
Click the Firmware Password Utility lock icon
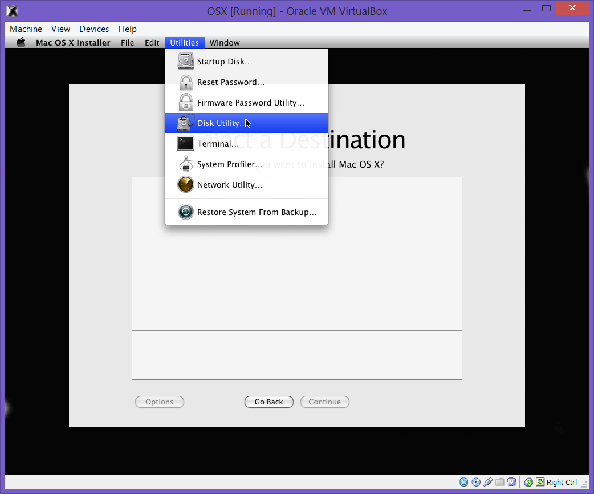(x=186, y=102)
